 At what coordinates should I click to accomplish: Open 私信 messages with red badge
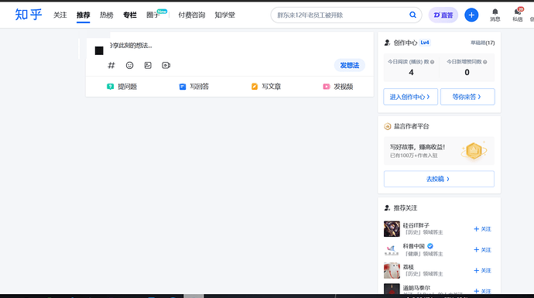pos(518,15)
